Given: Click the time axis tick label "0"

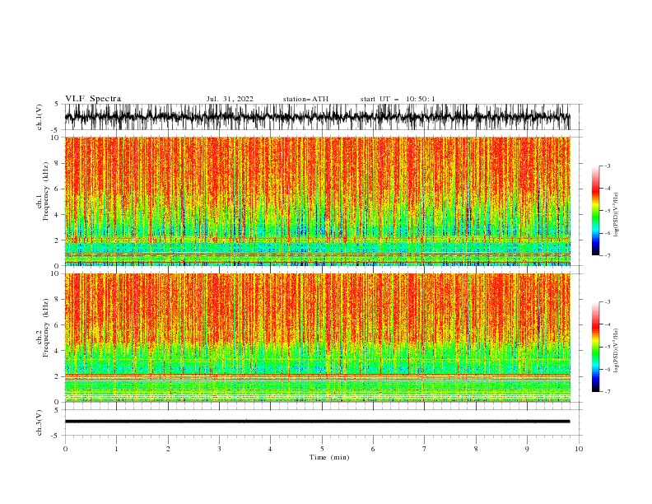Looking at the screenshot, I should pyautogui.click(x=65, y=449).
